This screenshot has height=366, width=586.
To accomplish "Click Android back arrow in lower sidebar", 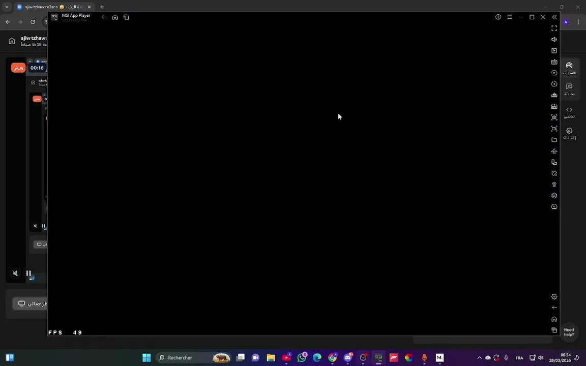I will click(554, 308).
